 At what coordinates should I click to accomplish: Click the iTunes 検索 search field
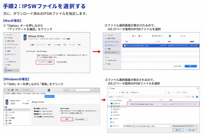[80, 90]
